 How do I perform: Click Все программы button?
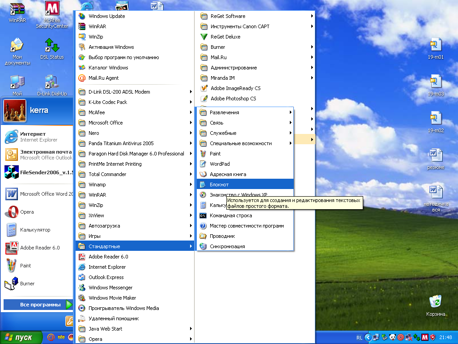tap(38, 305)
